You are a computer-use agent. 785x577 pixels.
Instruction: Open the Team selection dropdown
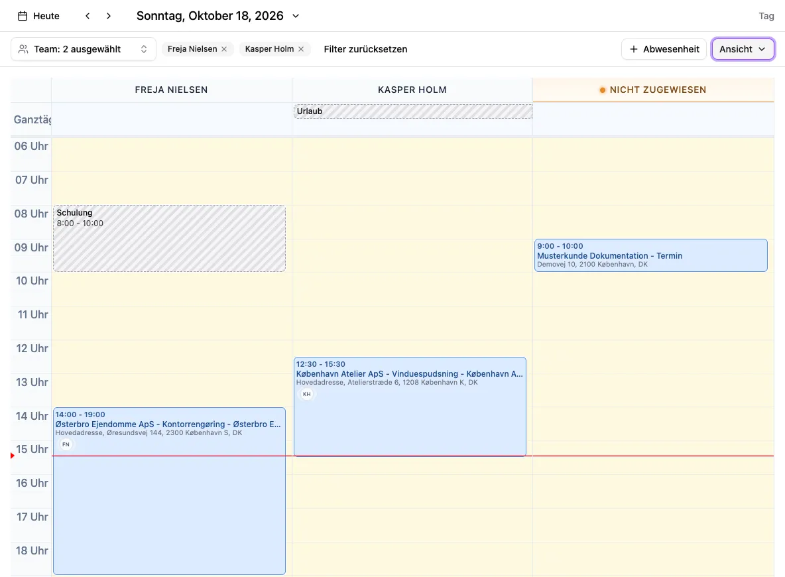[x=84, y=49]
